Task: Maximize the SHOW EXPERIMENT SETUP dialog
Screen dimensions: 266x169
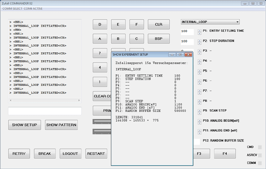Action: click(x=180, y=55)
